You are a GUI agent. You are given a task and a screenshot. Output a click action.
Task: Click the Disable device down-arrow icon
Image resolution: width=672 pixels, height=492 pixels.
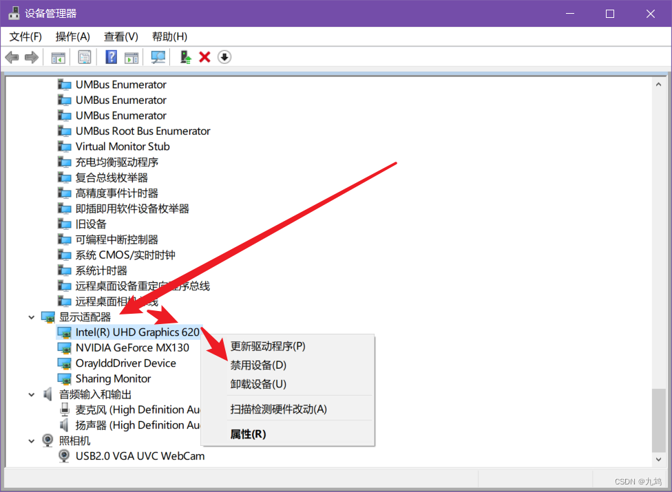coord(224,57)
